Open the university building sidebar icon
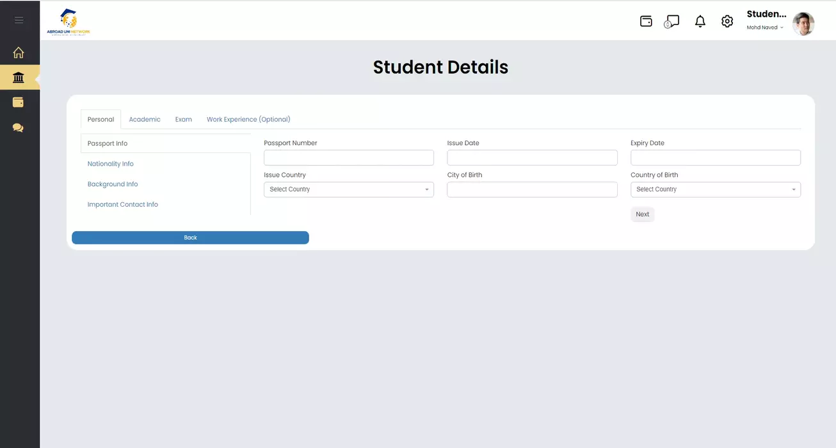Image resolution: width=836 pixels, height=448 pixels. [19, 78]
